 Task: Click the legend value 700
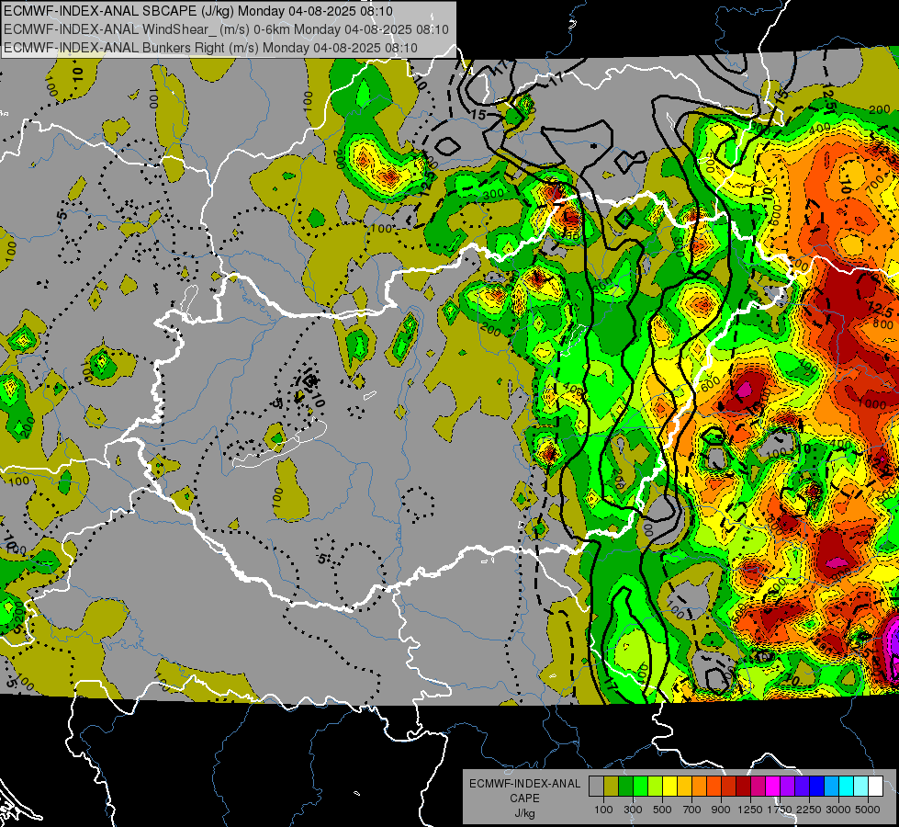coord(692,810)
